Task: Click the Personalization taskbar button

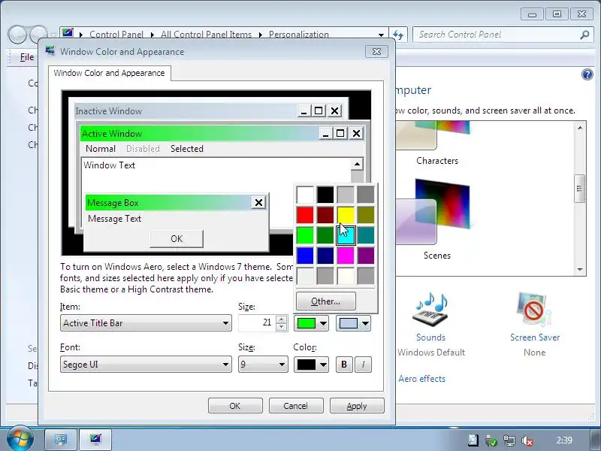Action: pyautogui.click(x=95, y=439)
